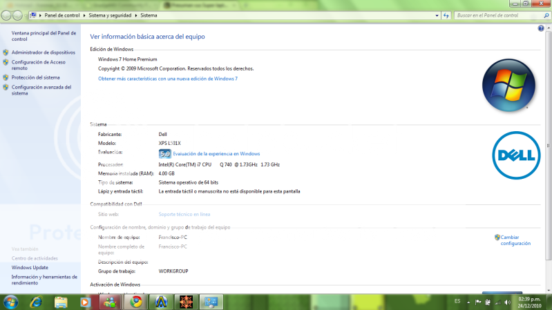Expand arrow before Panel de control breadcrumb
Viewport: 552px width, 310px height.
tap(40, 15)
